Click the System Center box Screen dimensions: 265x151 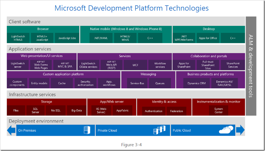tap(219, 111)
